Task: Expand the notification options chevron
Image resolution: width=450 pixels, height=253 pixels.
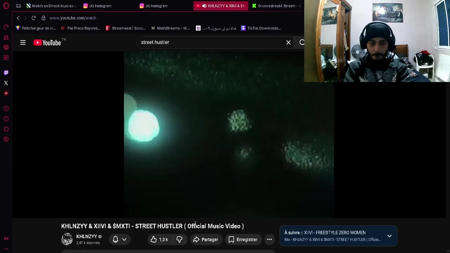Action: [124, 240]
